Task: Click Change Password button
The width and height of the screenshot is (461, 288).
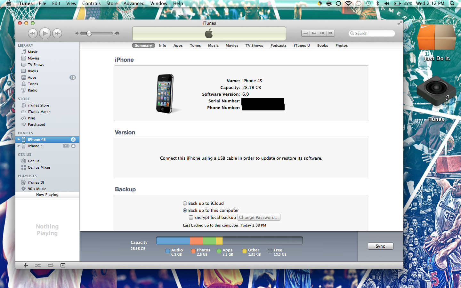Action: [x=259, y=217]
